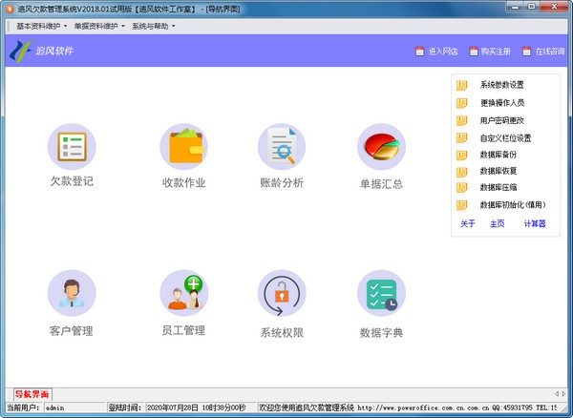This screenshot has height=418, width=573.
Task: Open the 客户管理 customer management icon
Action: point(72,294)
